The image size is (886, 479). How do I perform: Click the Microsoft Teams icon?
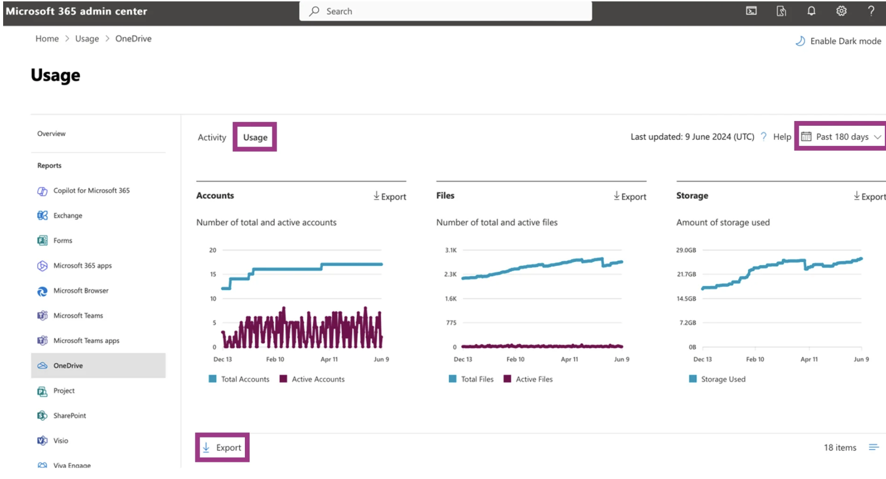click(x=43, y=315)
